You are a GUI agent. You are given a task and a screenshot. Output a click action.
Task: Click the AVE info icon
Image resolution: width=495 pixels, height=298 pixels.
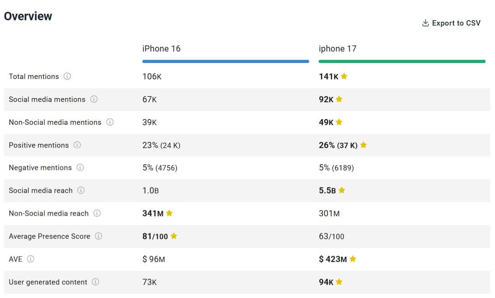pos(31,259)
